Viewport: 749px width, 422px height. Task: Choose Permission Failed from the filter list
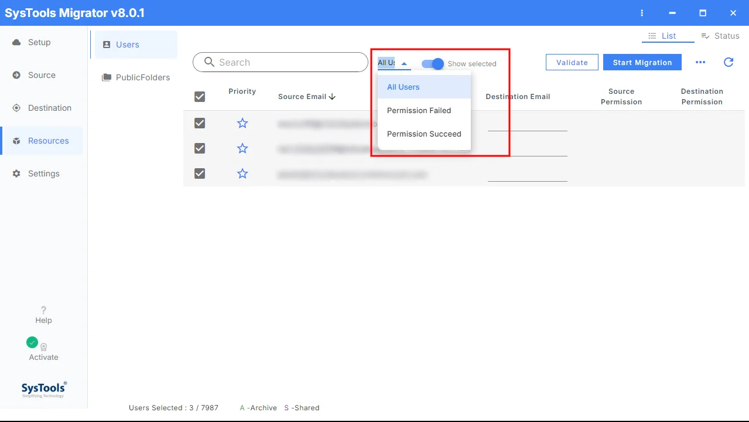coord(424,110)
